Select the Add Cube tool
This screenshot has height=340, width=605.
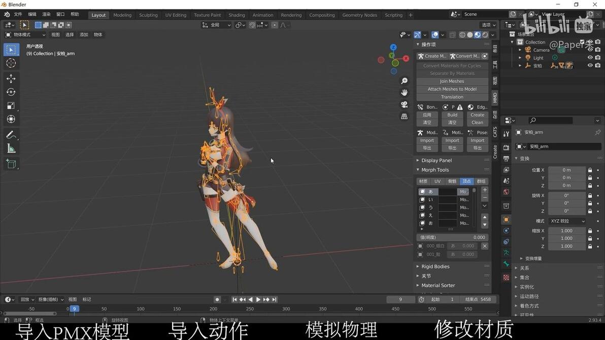pyautogui.click(x=11, y=164)
